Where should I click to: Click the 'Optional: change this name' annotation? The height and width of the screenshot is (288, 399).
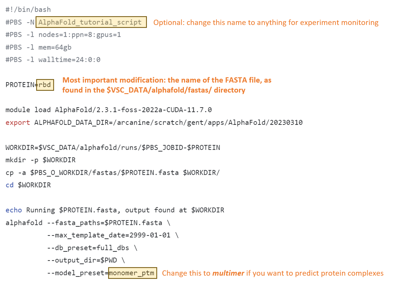pyautogui.click(x=266, y=23)
